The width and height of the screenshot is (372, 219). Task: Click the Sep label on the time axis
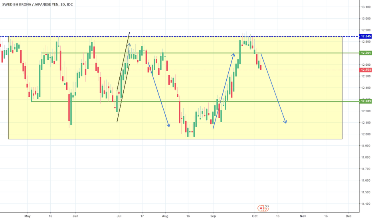213,216
